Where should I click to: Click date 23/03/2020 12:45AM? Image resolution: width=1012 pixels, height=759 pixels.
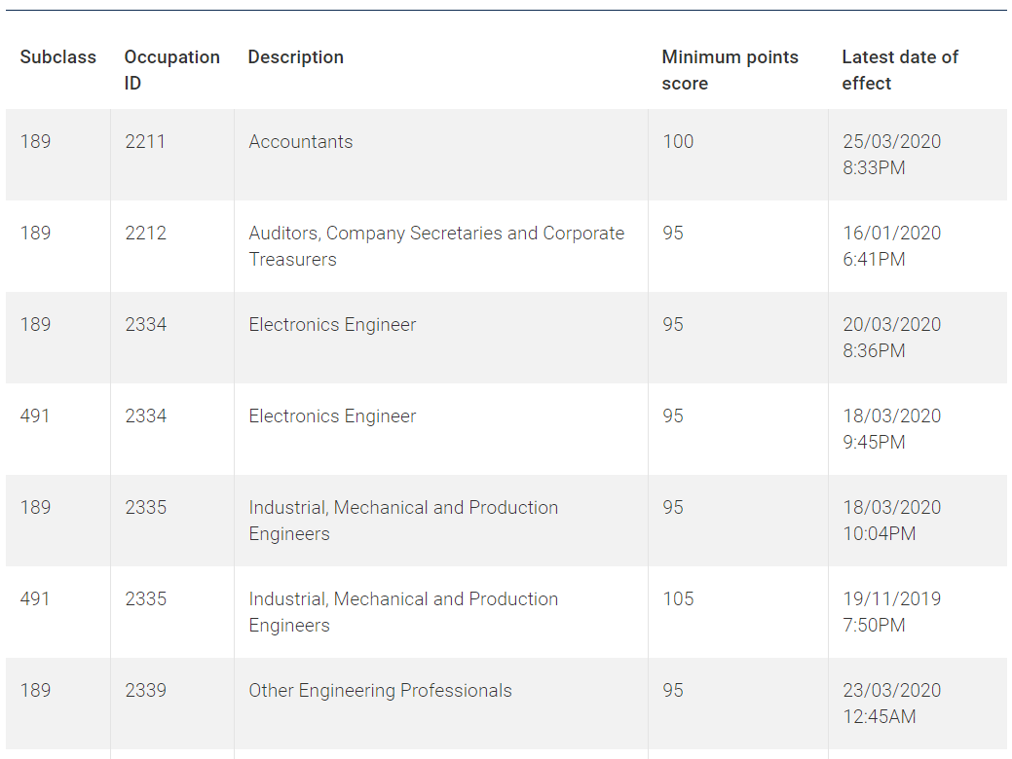coord(891,704)
